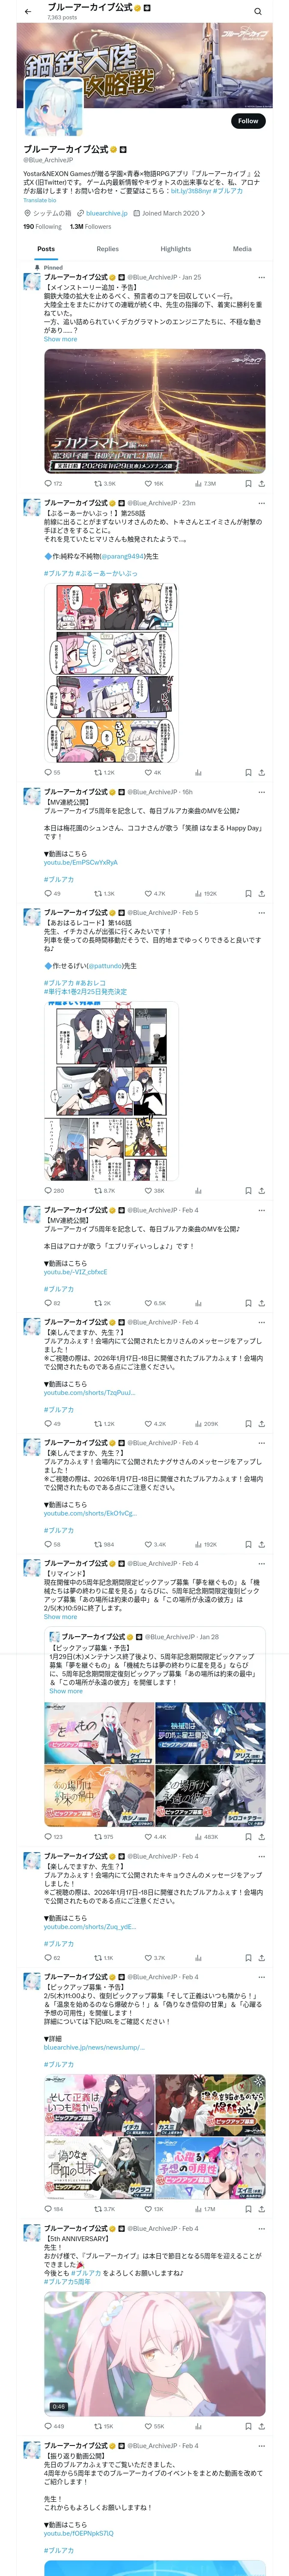The height and width of the screenshot is (2576, 289).
Task: Select the Media tab
Action: (x=242, y=249)
